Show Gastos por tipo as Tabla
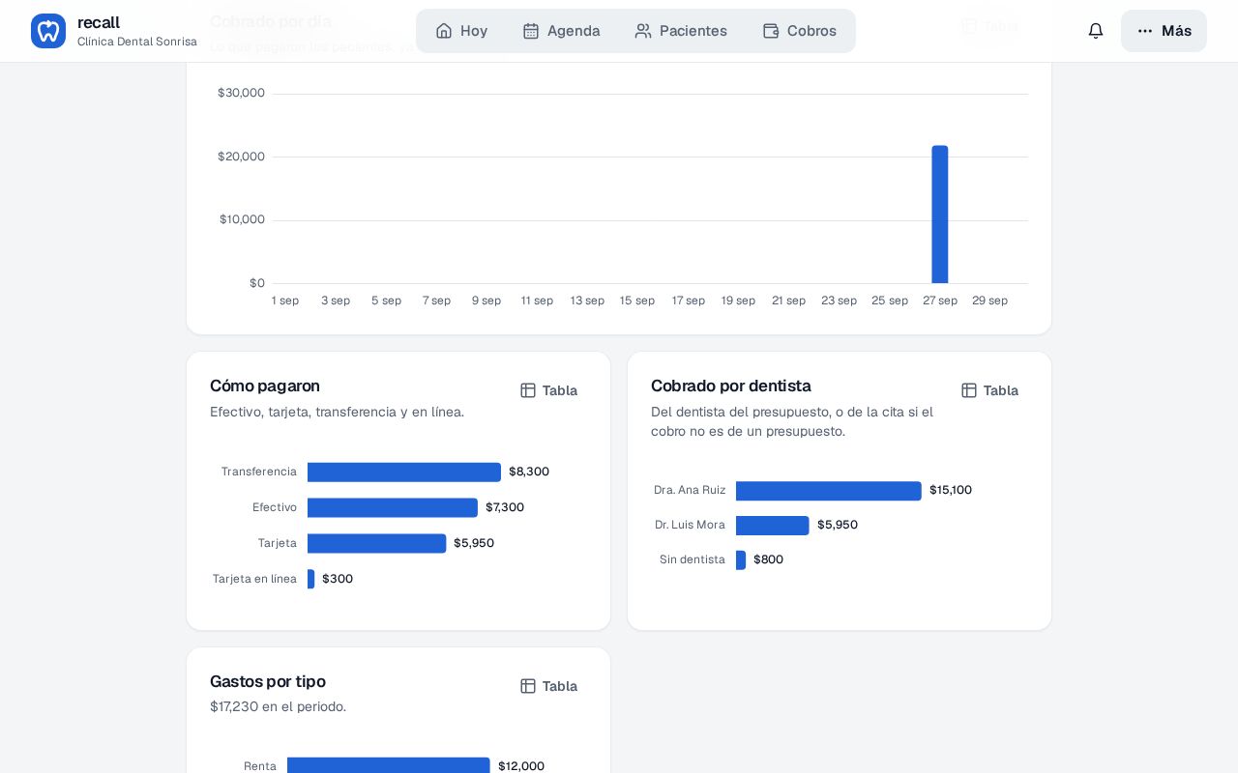The image size is (1238, 773). [549, 686]
